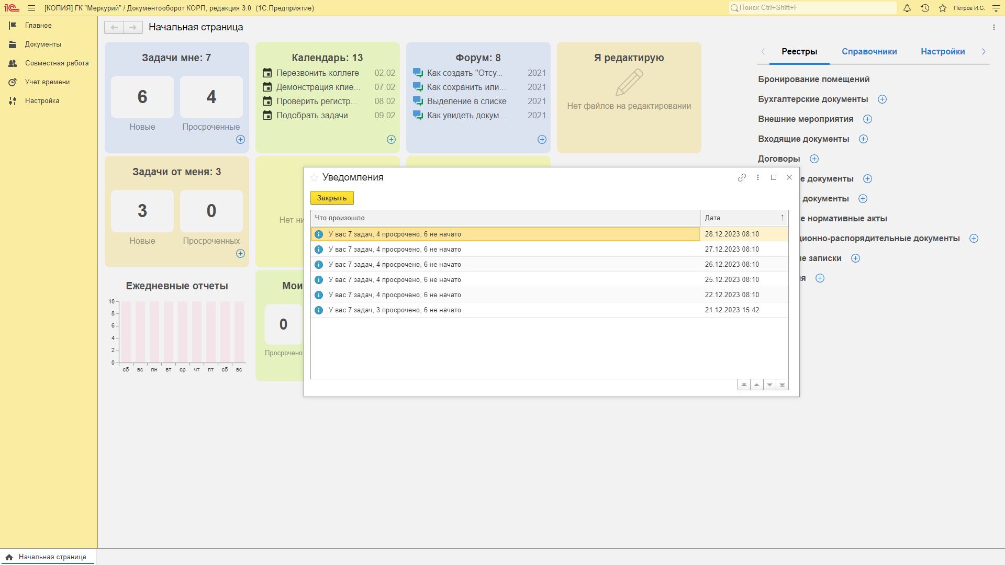The height and width of the screenshot is (565, 1005).
Task: Get link to Уведомления window
Action: click(742, 177)
